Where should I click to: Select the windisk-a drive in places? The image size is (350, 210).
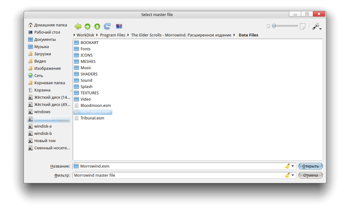pyautogui.click(x=49, y=126)
